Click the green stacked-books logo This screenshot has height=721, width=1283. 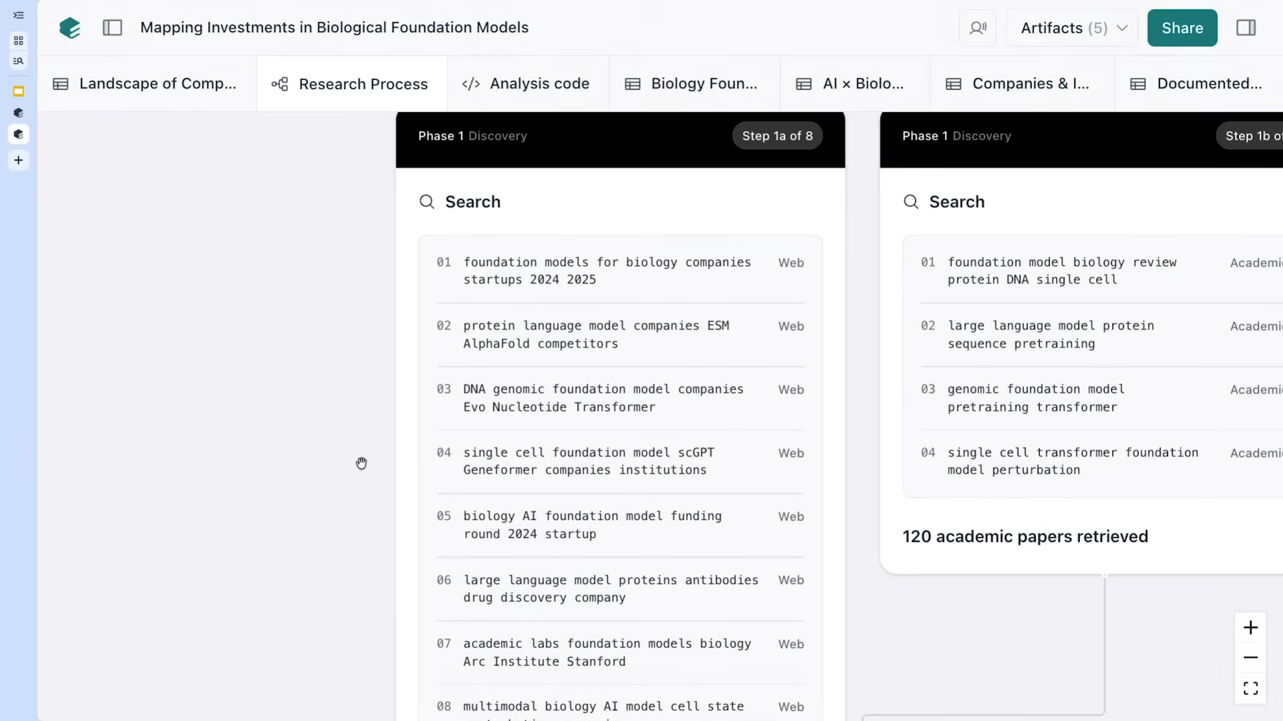(69, 27)
